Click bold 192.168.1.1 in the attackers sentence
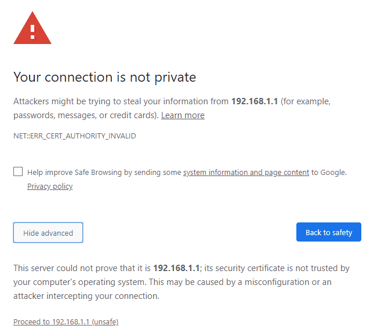This screenshot has width=370, height=329. (x=255, y=101)
